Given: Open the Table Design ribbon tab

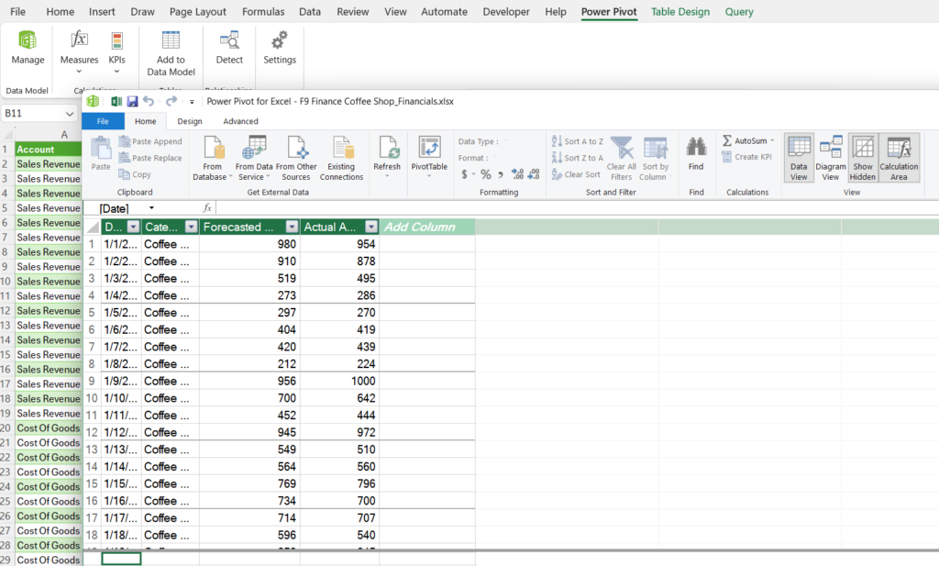Looking at the screenshot, I should [x=679, y=12].
